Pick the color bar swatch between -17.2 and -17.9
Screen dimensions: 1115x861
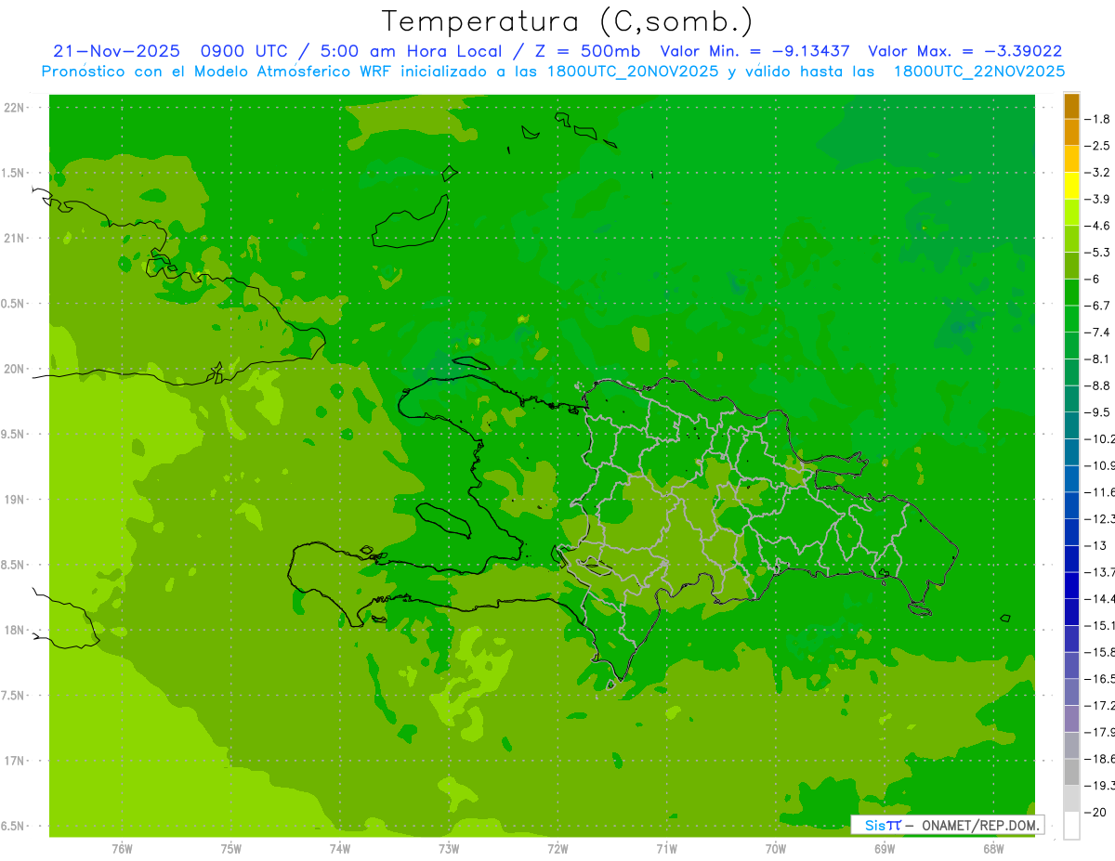click(x=1071, y=720)
